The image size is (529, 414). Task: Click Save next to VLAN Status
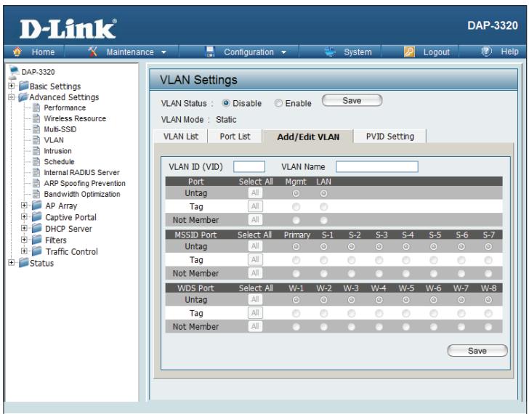352,100
